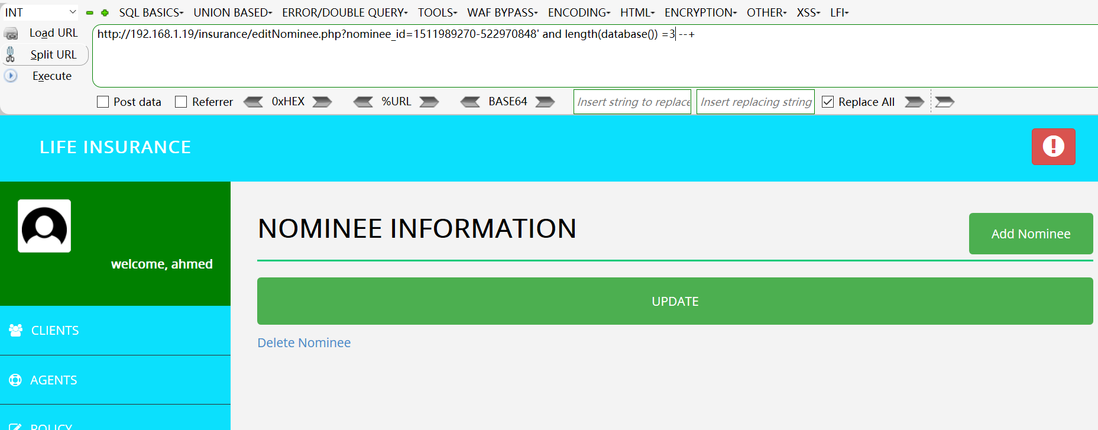Open the ENCRYPTION menu
Viewport: 1098px width, 430px height.
pyautogui.click(x=701, y=12)
